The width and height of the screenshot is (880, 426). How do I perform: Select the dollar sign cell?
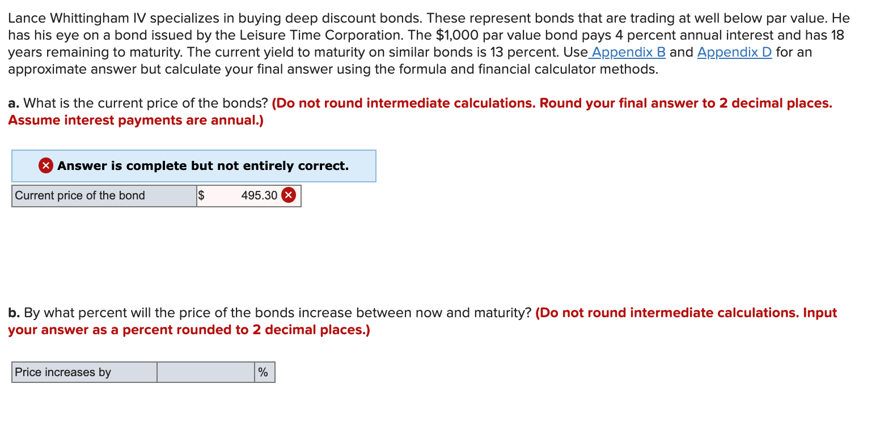point(202,195)
